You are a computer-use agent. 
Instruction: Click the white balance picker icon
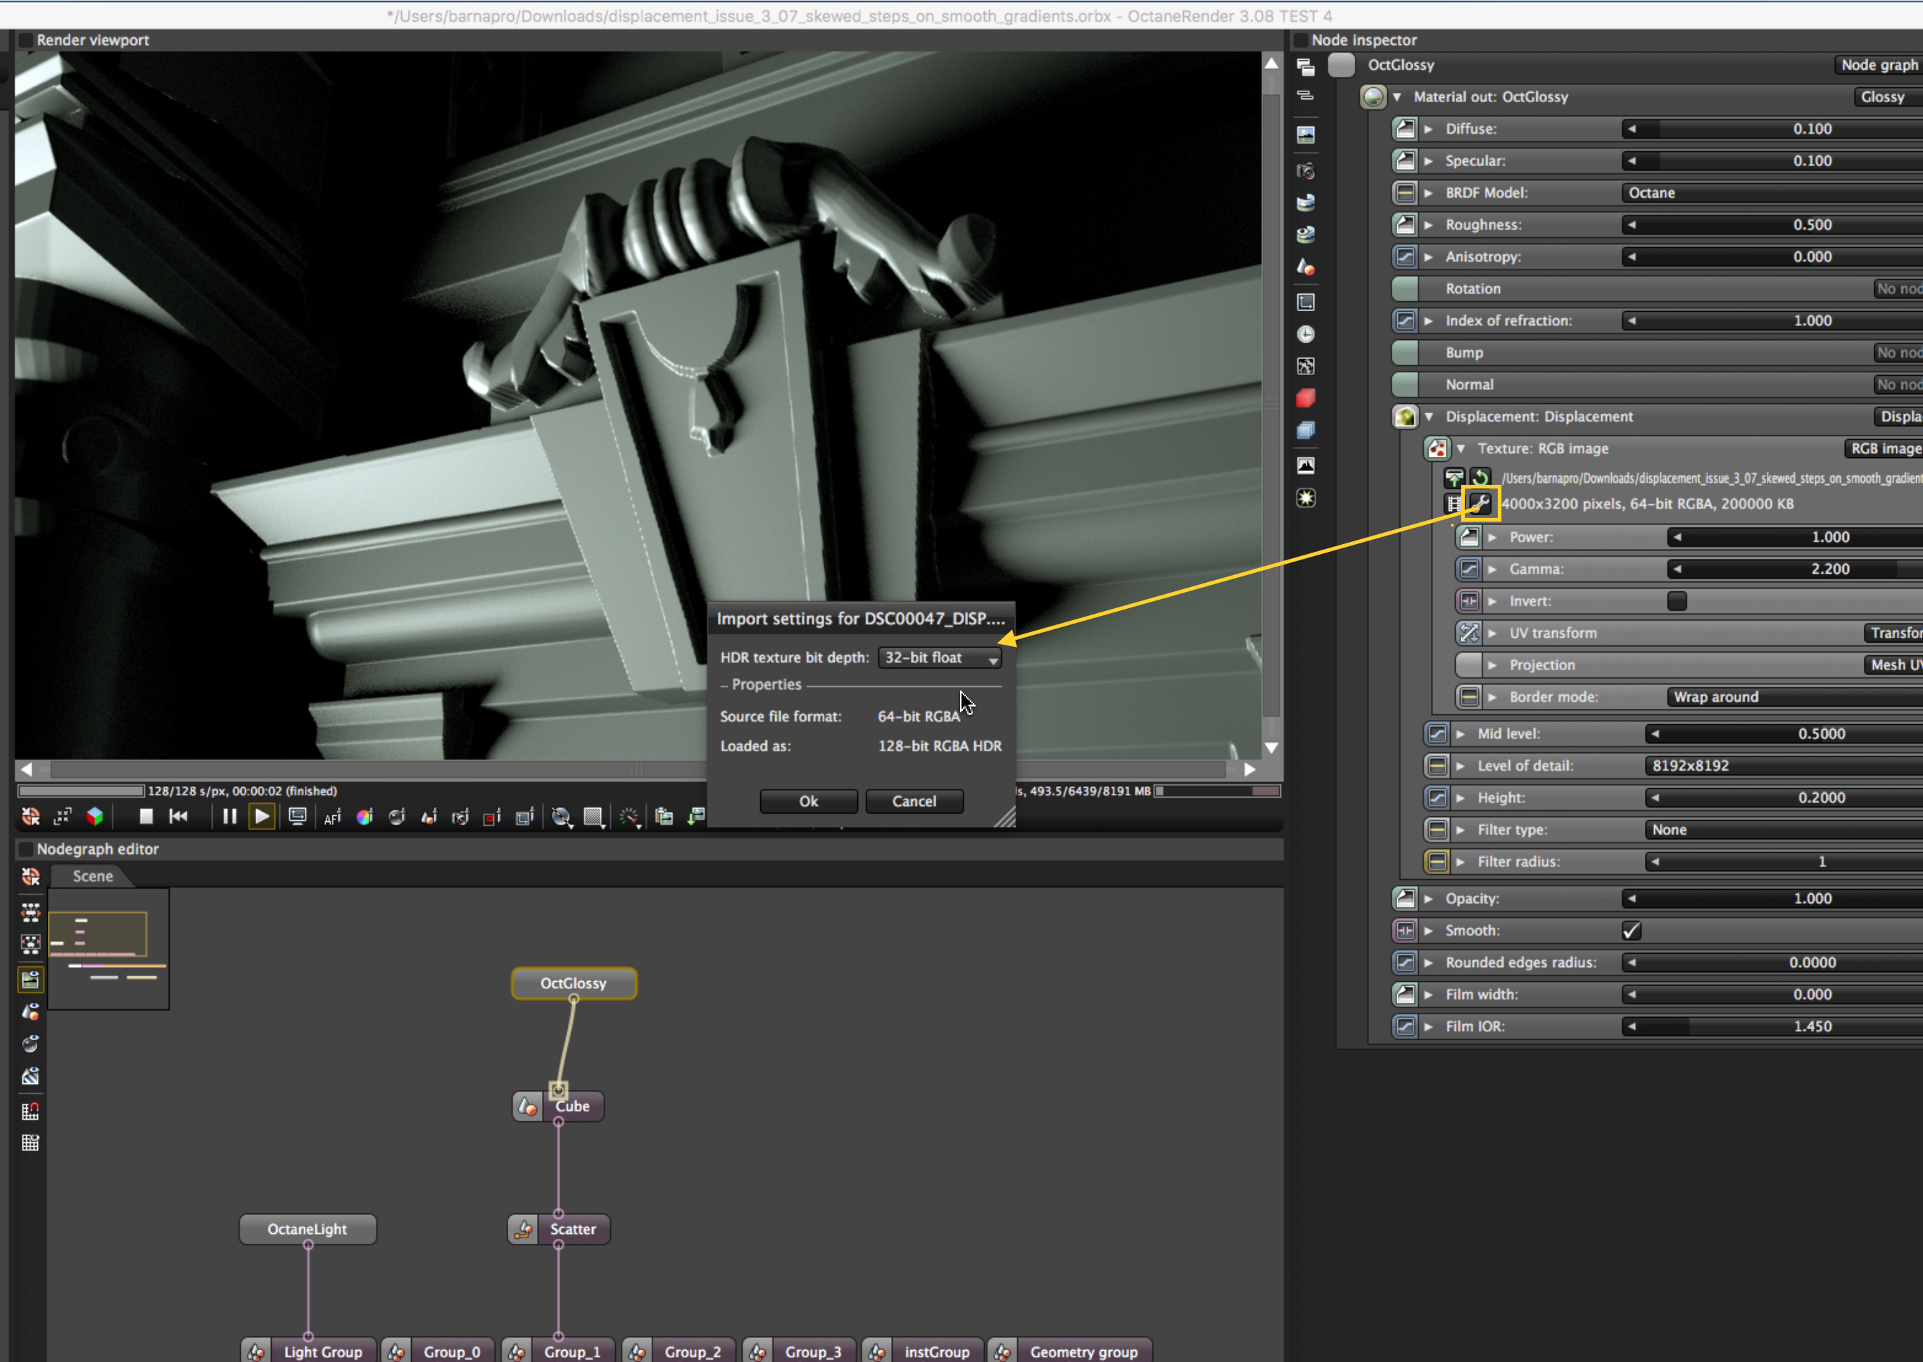(x=364, y=817)
